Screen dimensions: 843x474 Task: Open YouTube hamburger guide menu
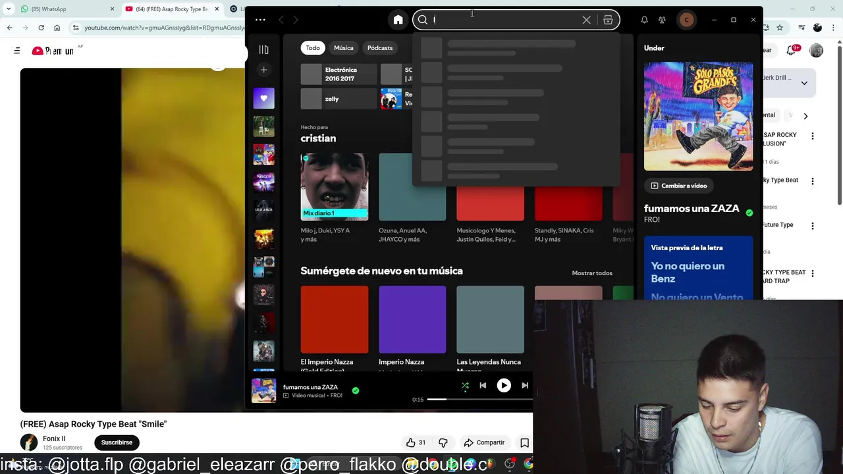click(17, 51)
